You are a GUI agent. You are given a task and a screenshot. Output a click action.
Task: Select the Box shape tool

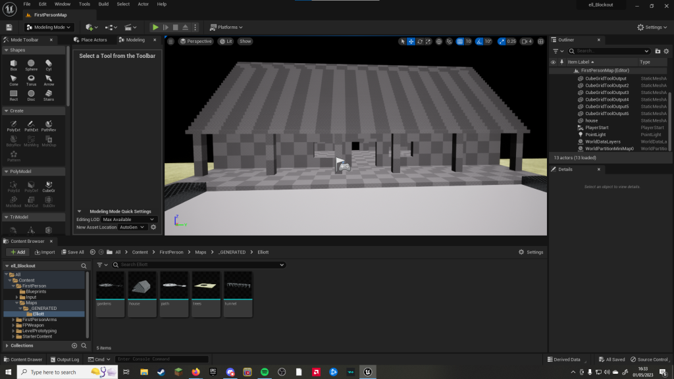(13, 64)
